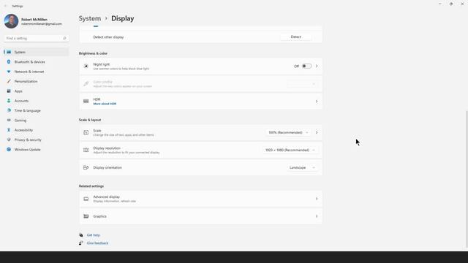Expand Night light settings chevron

[317, 66]
